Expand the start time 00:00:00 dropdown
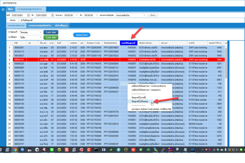This screenshot has width=245, height=163. (x=77, y=15)
